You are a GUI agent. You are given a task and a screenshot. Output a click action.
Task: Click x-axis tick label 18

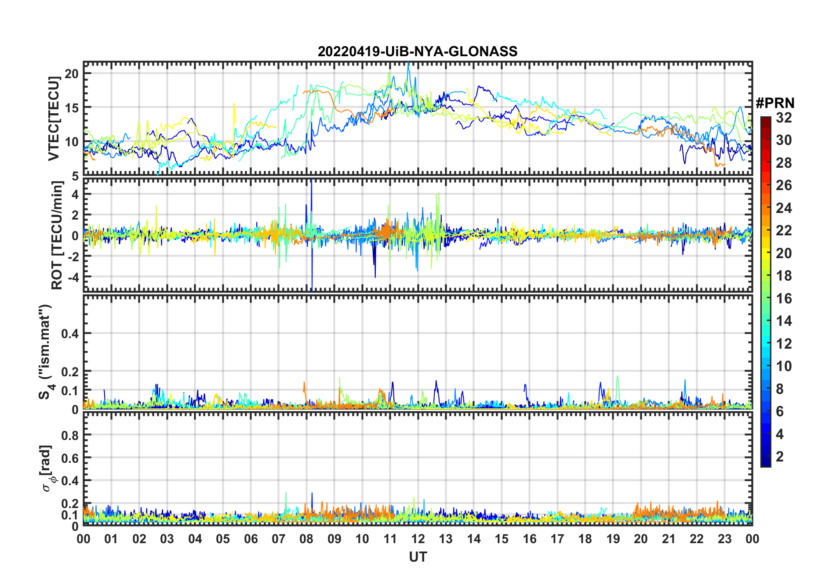(x=585, y=539)
